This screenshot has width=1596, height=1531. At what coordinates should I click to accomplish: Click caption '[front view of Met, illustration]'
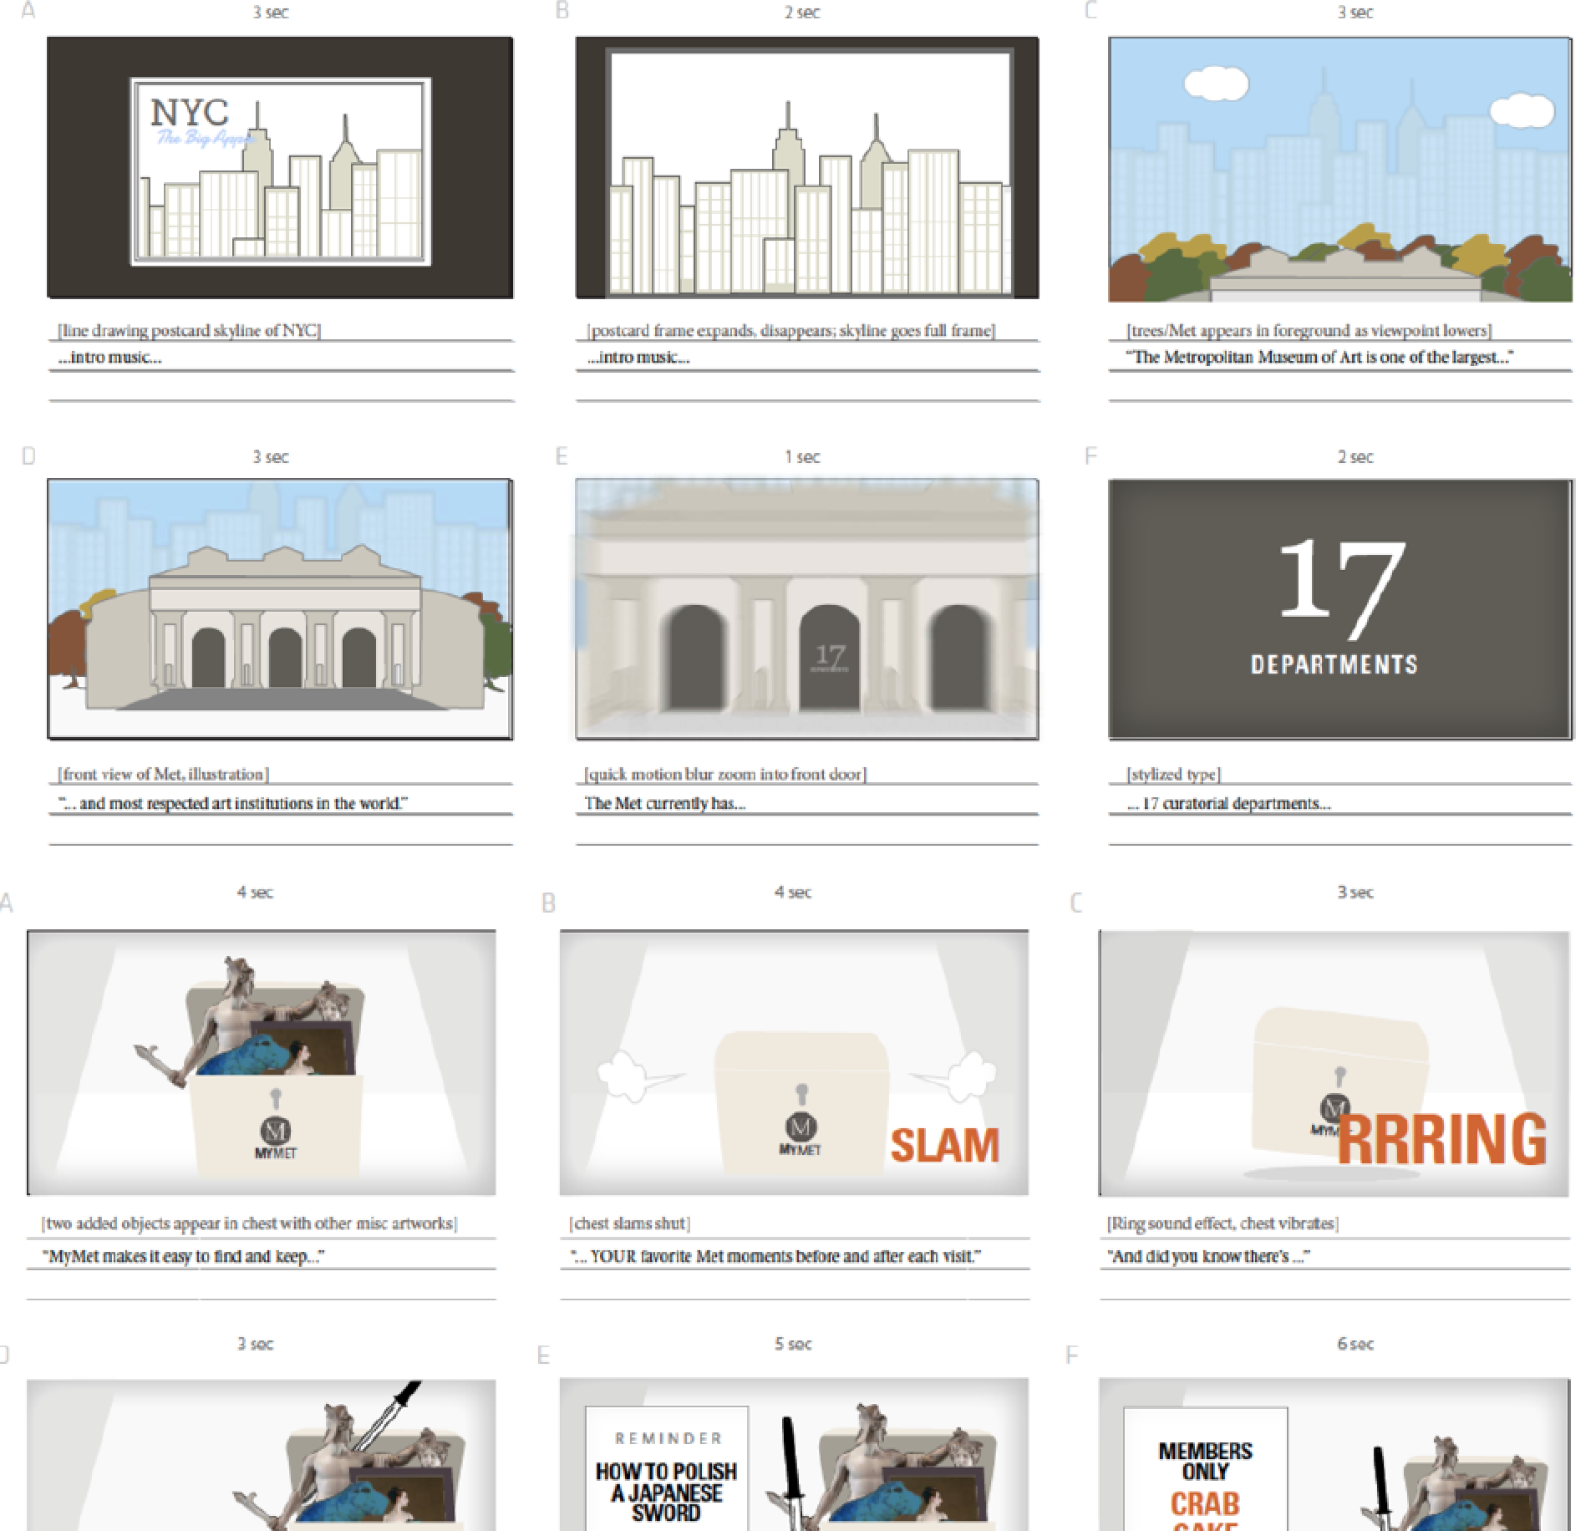pos(163,774)
